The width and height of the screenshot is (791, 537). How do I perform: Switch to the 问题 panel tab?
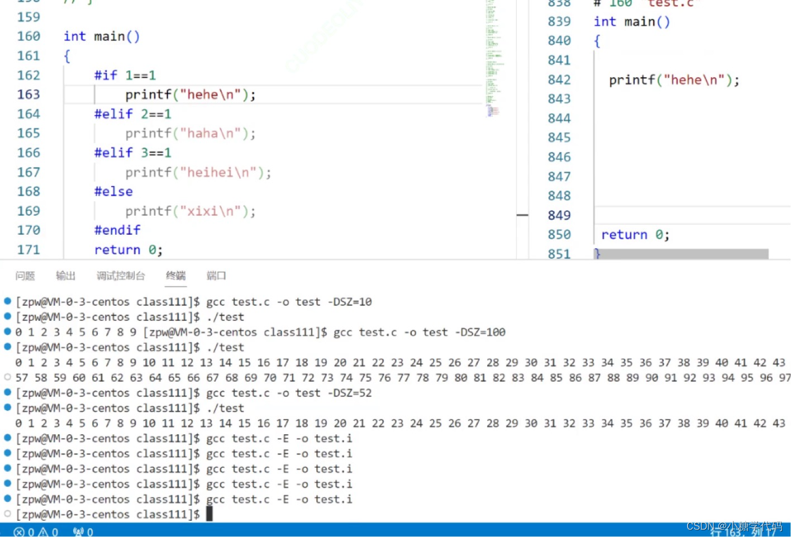click(25, 275)
